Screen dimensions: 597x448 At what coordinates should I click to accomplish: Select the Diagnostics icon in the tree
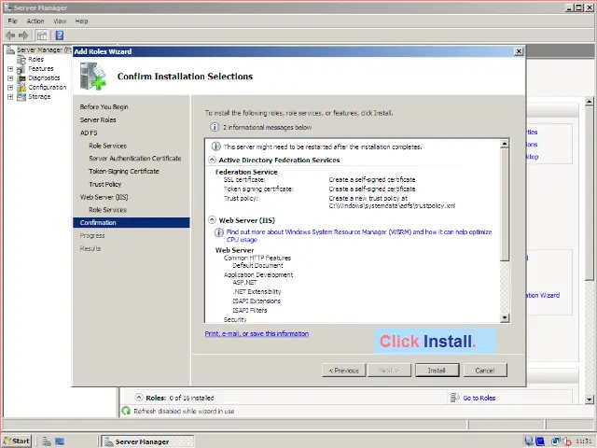[x=21, y=78]
